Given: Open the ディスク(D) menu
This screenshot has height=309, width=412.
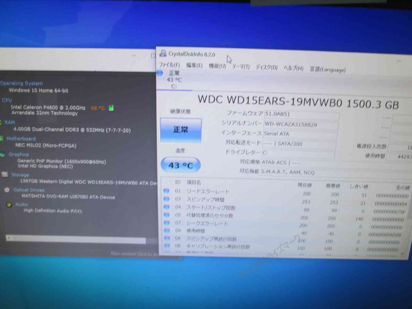Looking at the screenshot, I should (x=267, y=68).
